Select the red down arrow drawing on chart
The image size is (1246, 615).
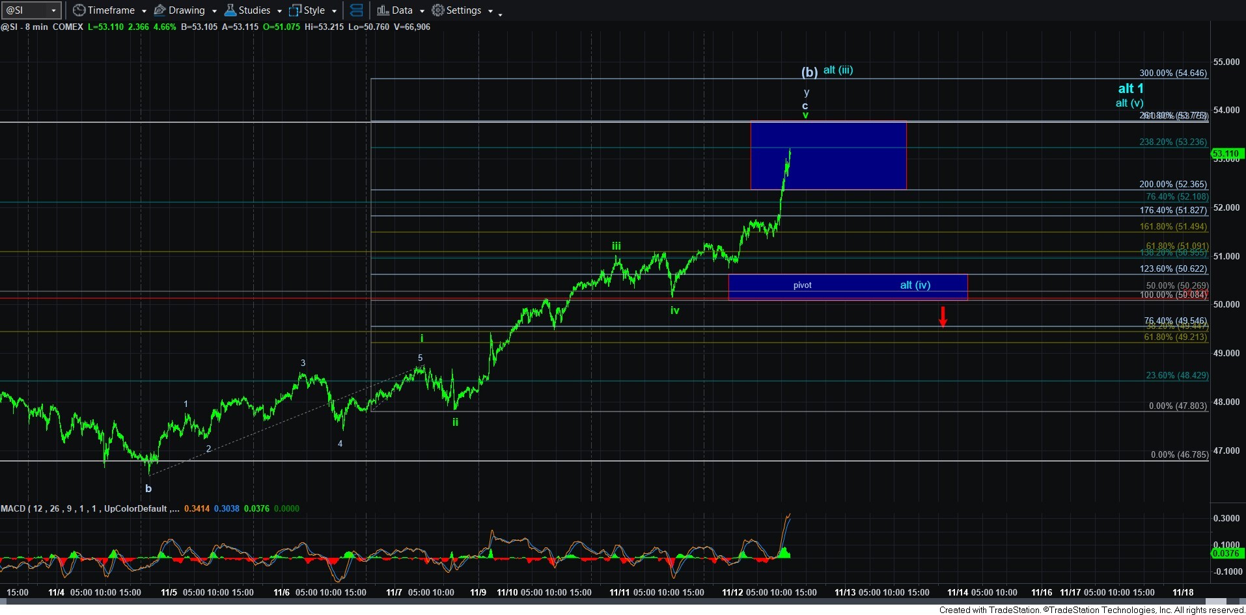(x=942, y=317)
